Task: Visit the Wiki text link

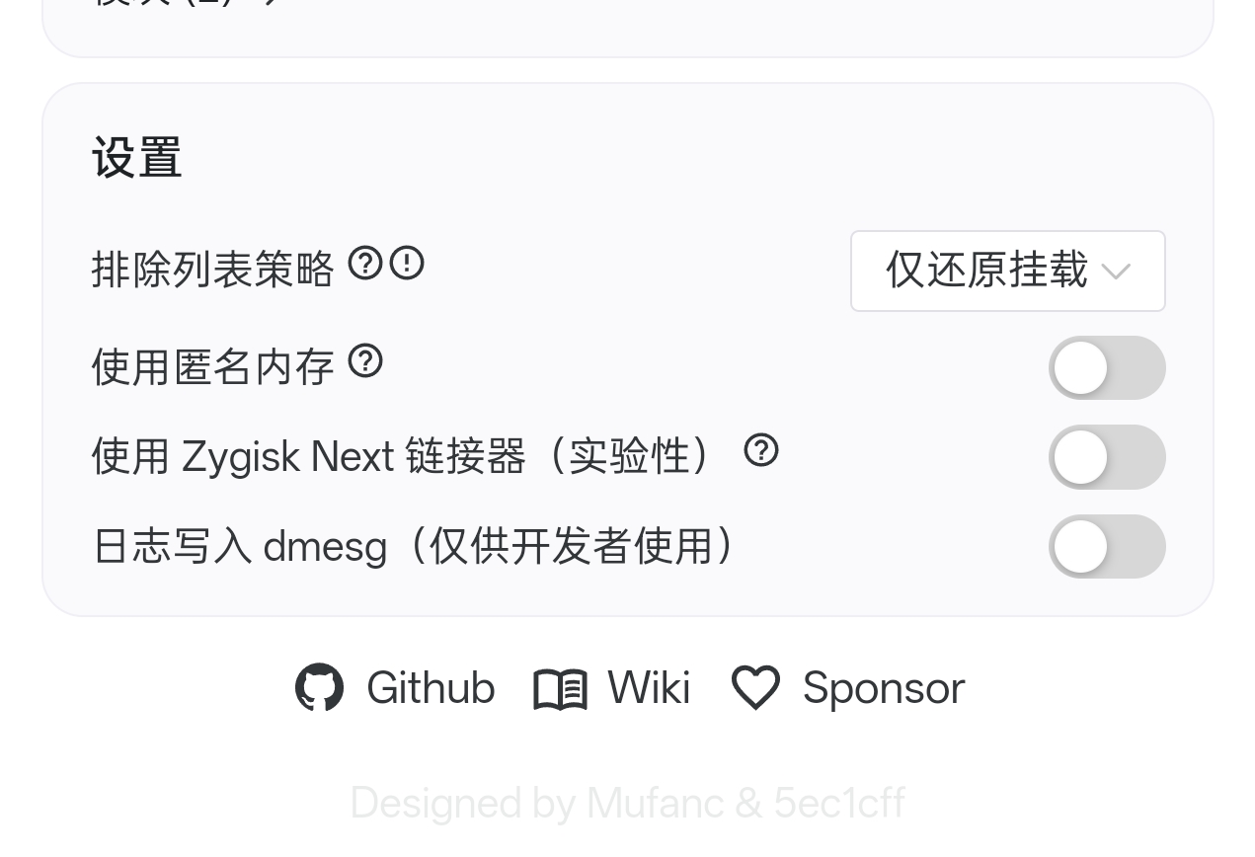Action: click(649, 688)
